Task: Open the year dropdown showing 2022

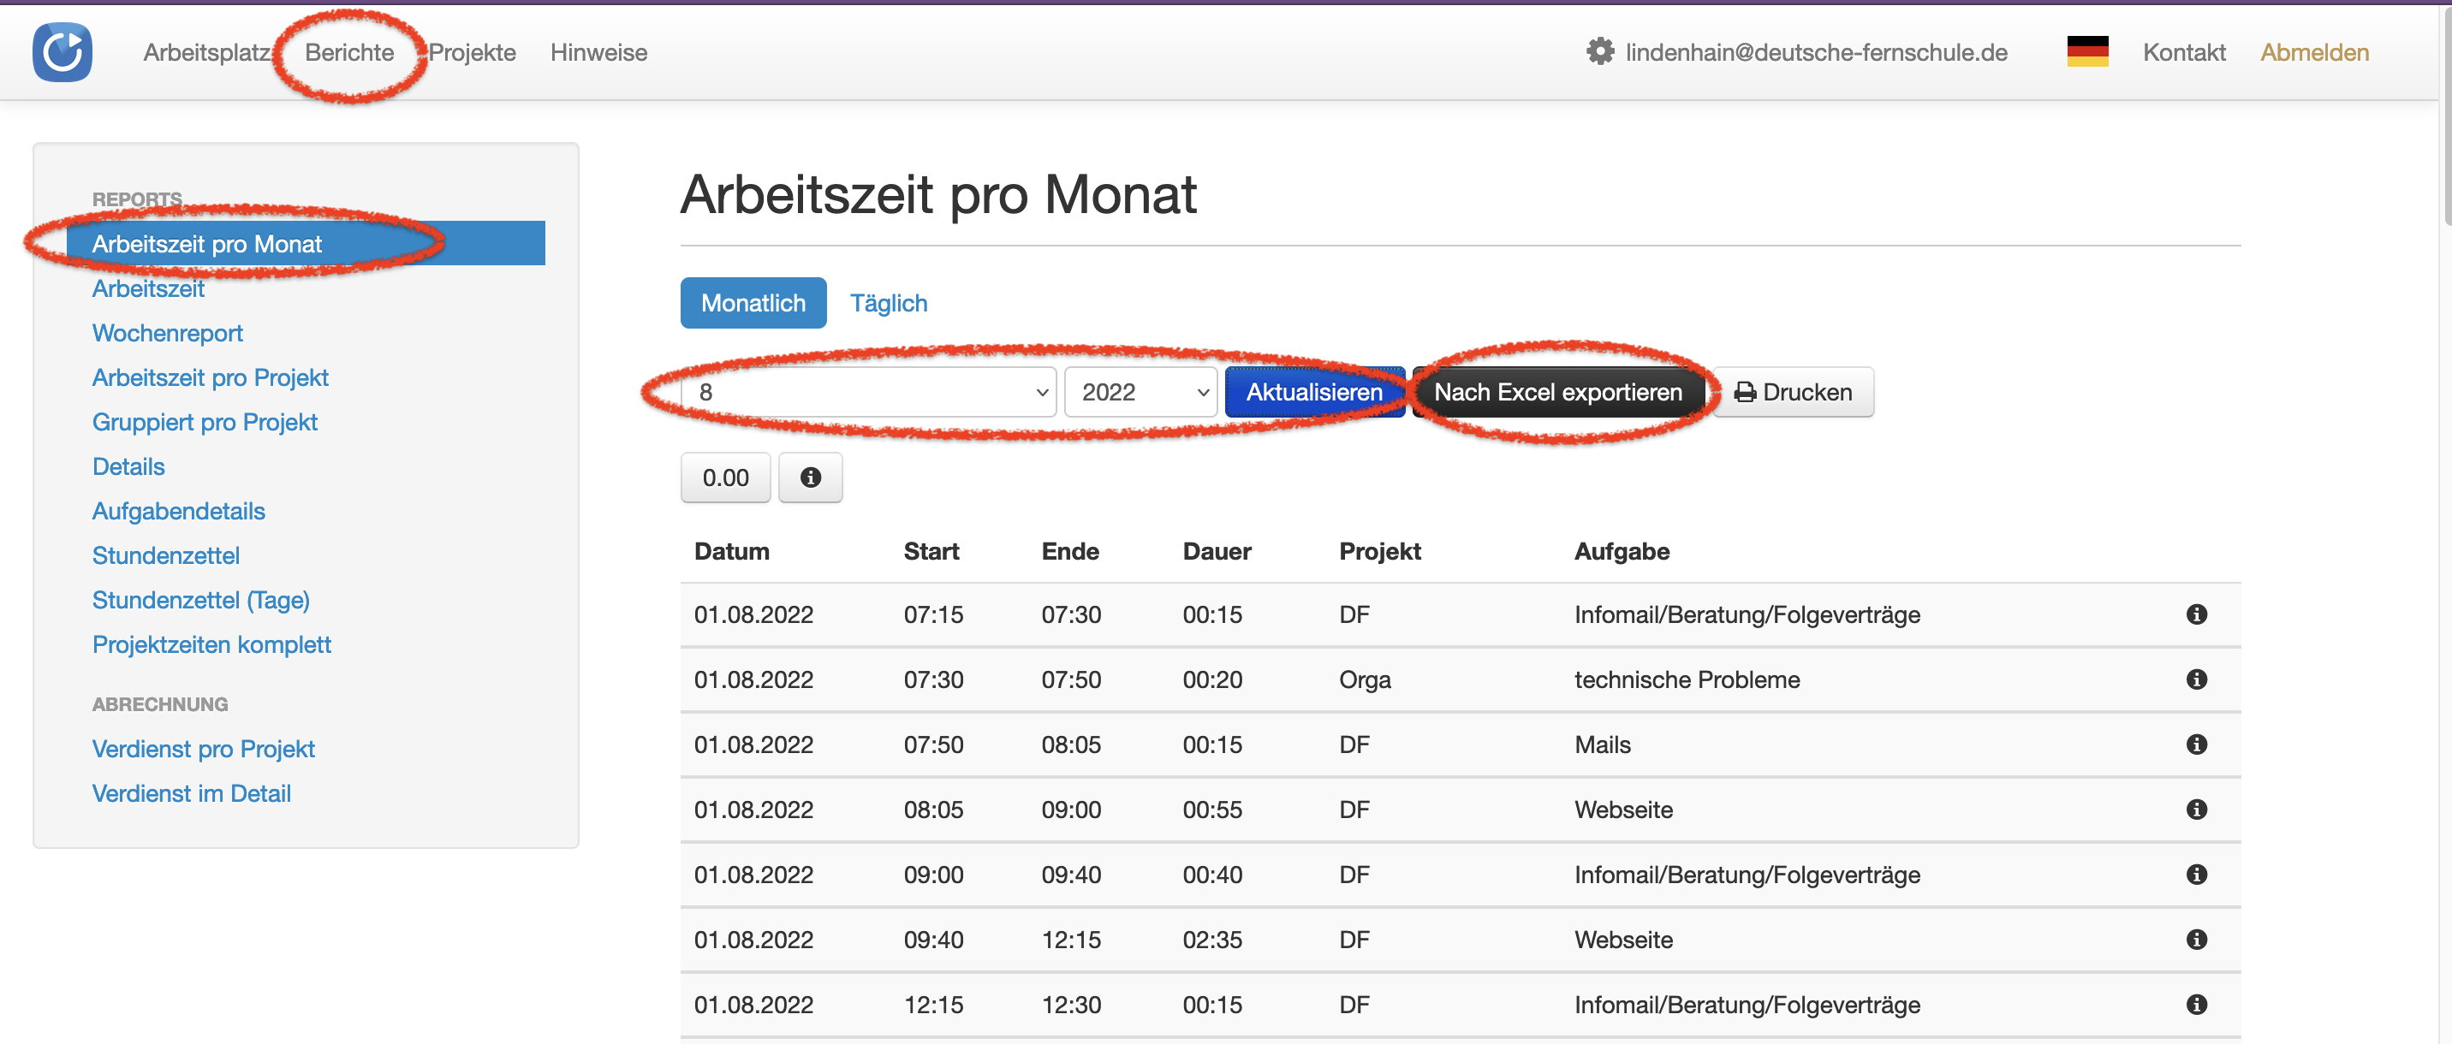Action: [x=1140, y=392]
